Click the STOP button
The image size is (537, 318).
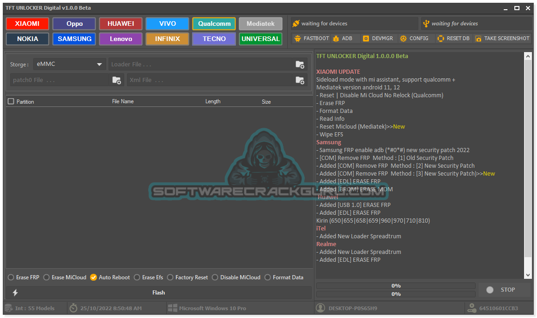tap(505, 289)
